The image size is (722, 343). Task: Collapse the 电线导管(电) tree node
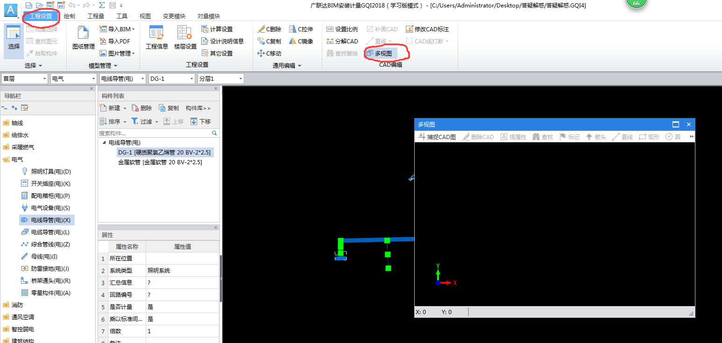pos(104,143)
